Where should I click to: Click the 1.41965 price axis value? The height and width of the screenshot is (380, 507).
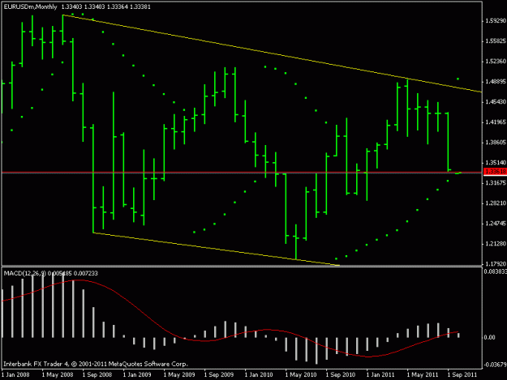(496, 122)
